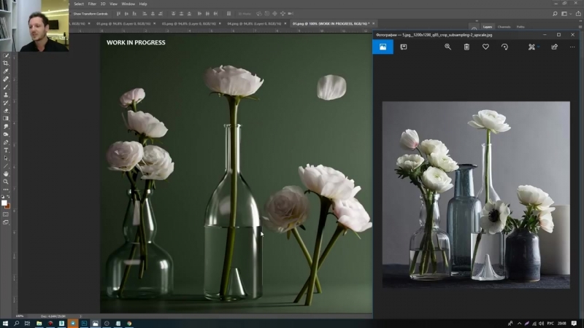Select the Clone Stamp tool
Viewport: 584px width, 328px height.
6,95
